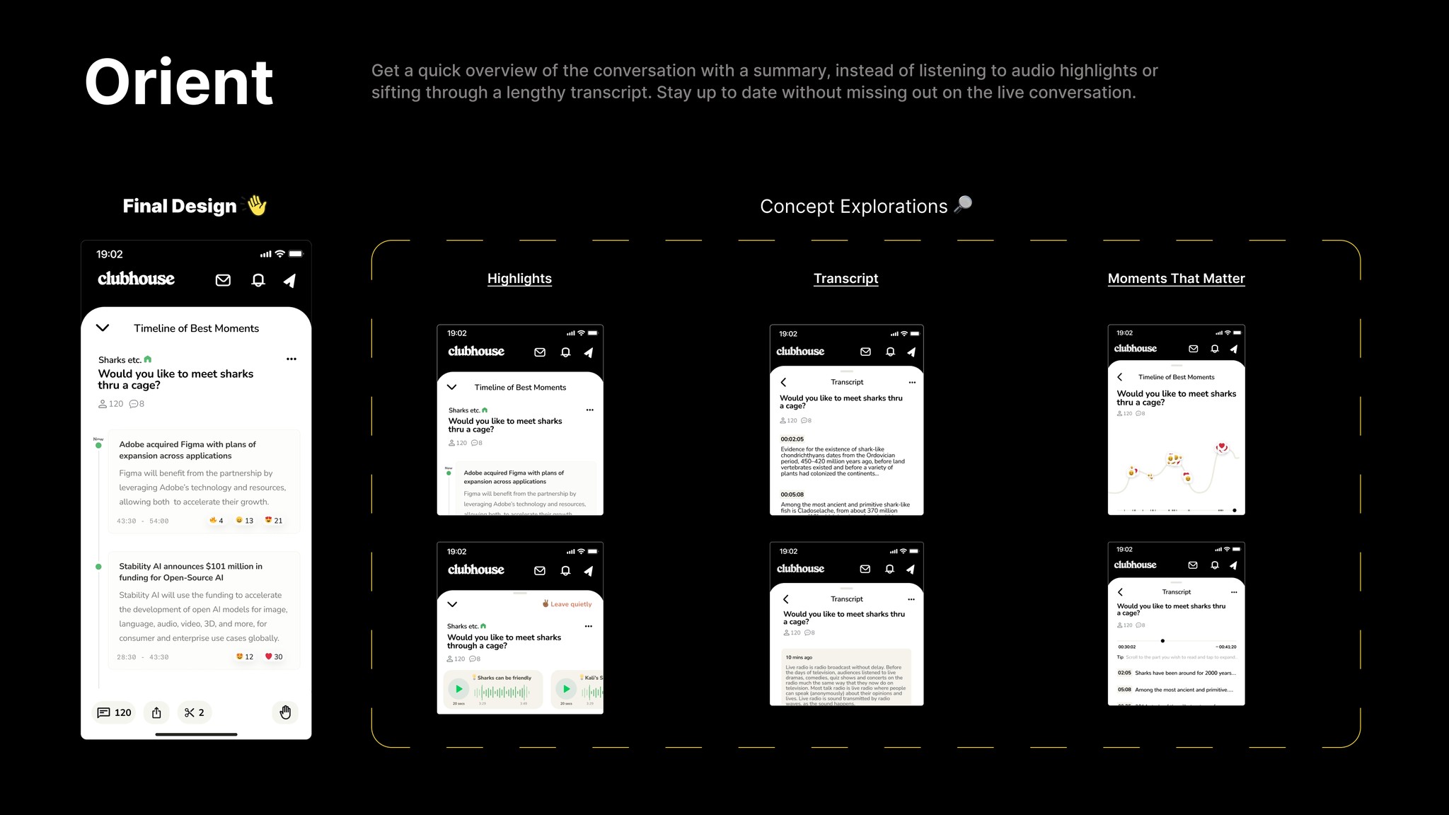Click the hand wave emoji next to Final Design
Image resolution: width=1449 pixels, height=815 pixels.
255,206
